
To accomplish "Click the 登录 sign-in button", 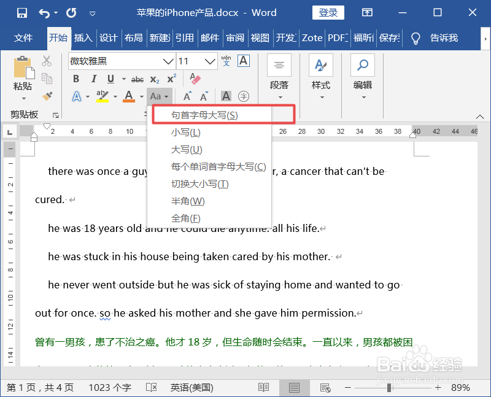I will (328, 13).
